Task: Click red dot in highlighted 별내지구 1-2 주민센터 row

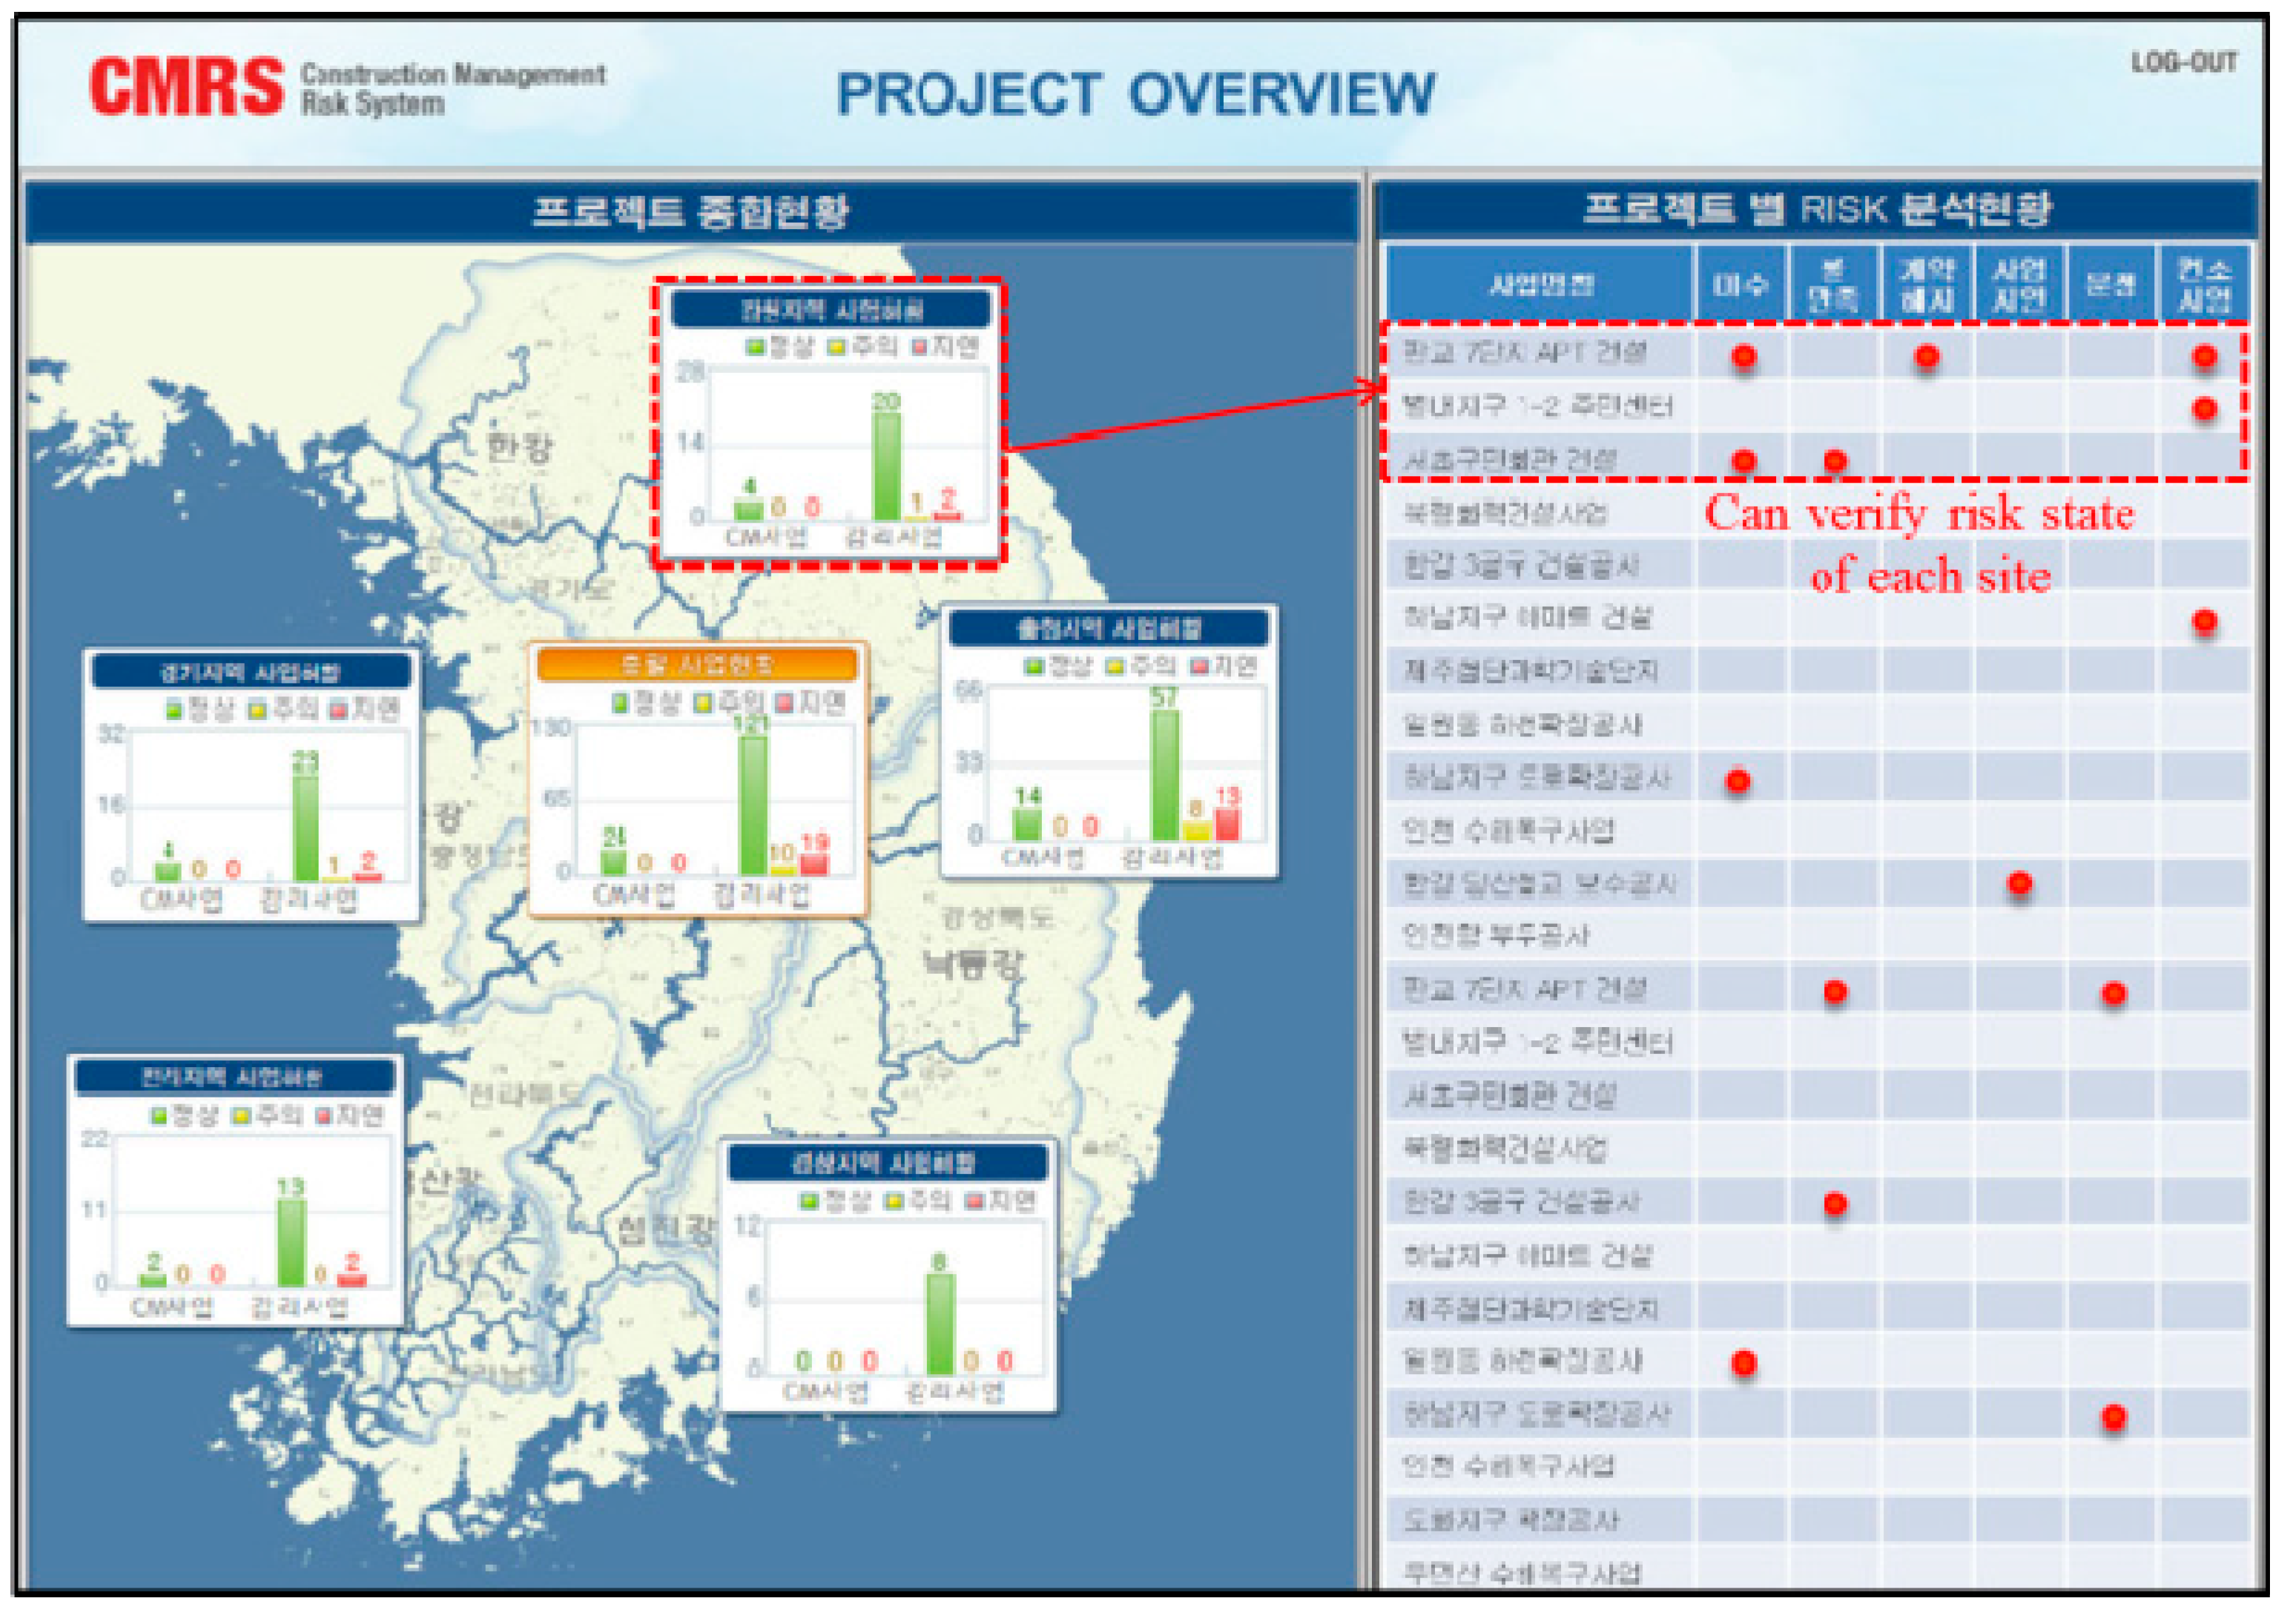Action: click(x=2204, y=408)
